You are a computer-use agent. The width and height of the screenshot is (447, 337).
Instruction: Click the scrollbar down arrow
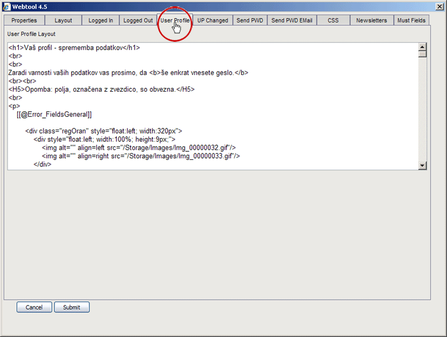click(422, 166)
